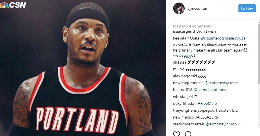Open the @r.quinterog mention
260x136 pixels.
click(x=212, y=38)
